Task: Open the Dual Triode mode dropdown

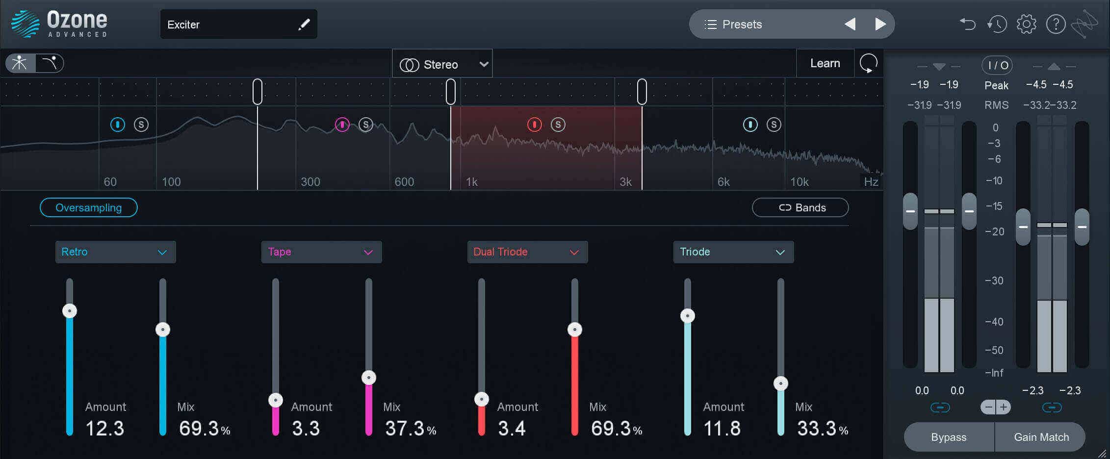Action: click(x=527, y=252)
